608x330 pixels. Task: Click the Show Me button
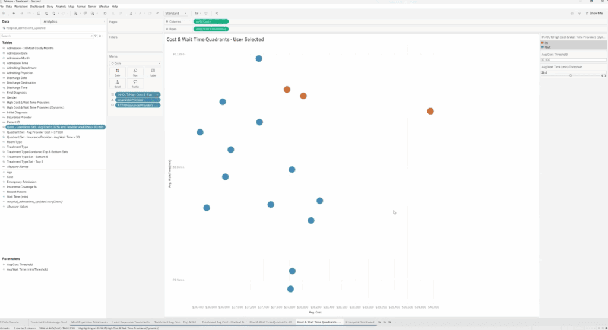[594, 13]
